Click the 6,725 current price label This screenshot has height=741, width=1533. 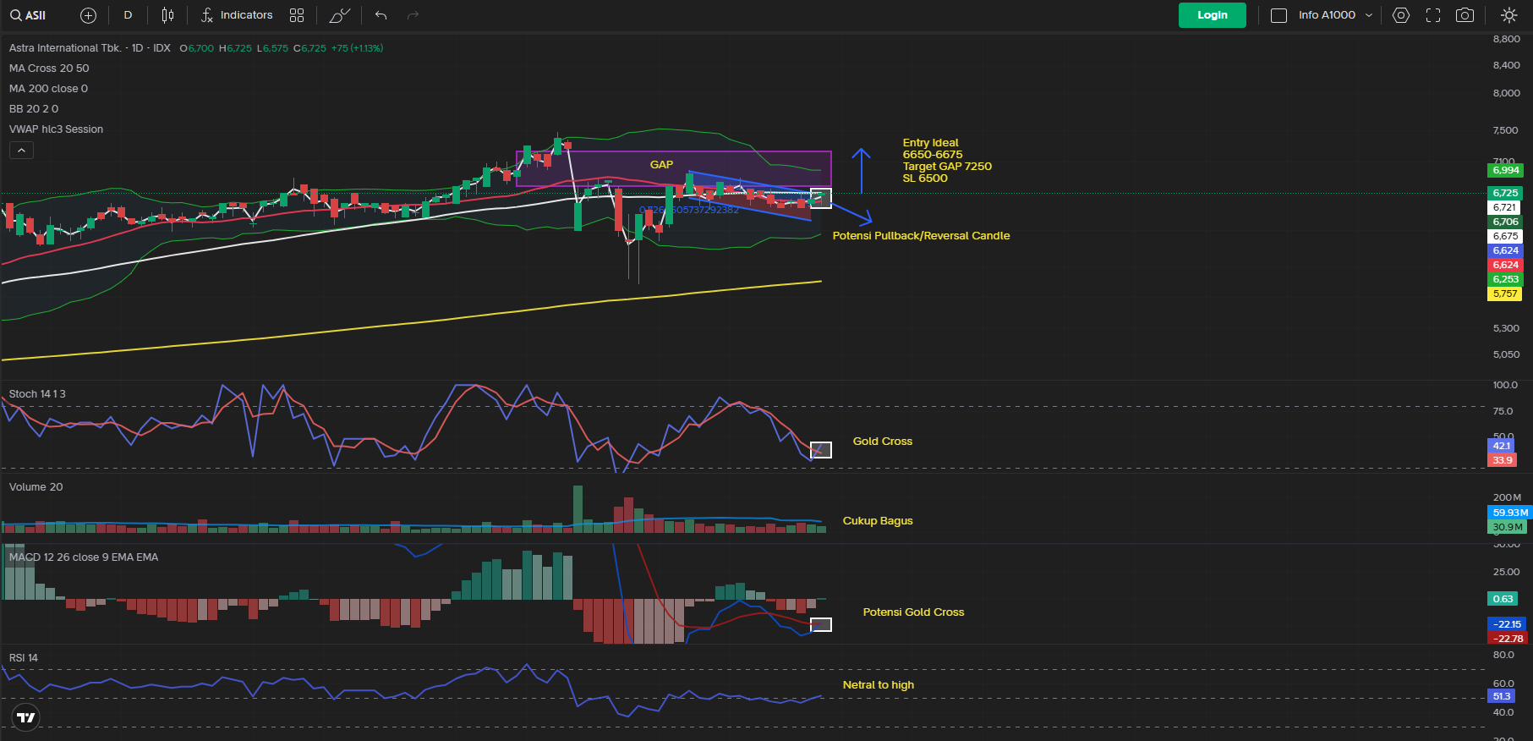(x=1505, y=194)
